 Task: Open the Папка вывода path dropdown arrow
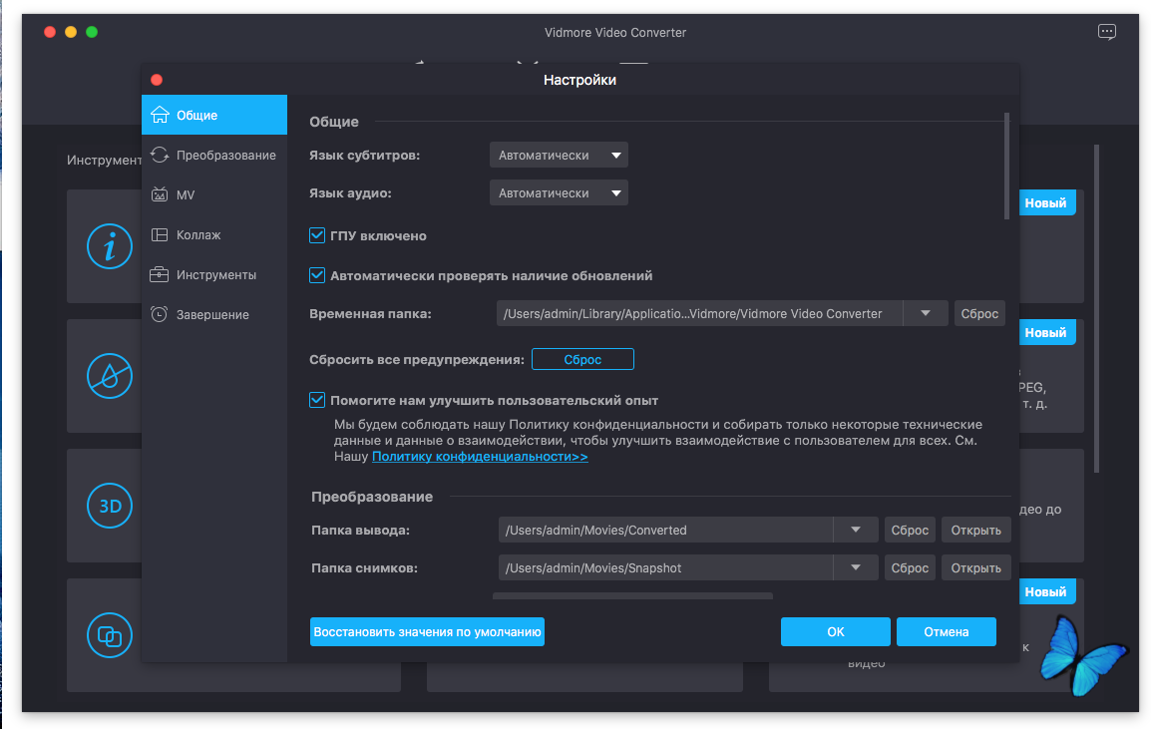(856, 530)
